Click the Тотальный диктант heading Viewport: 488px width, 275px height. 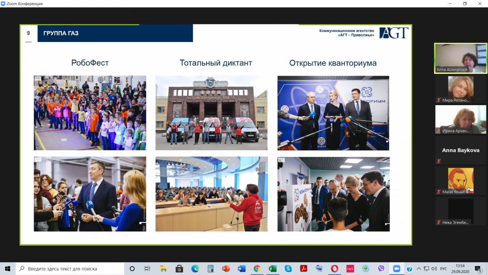pos(216,63)
